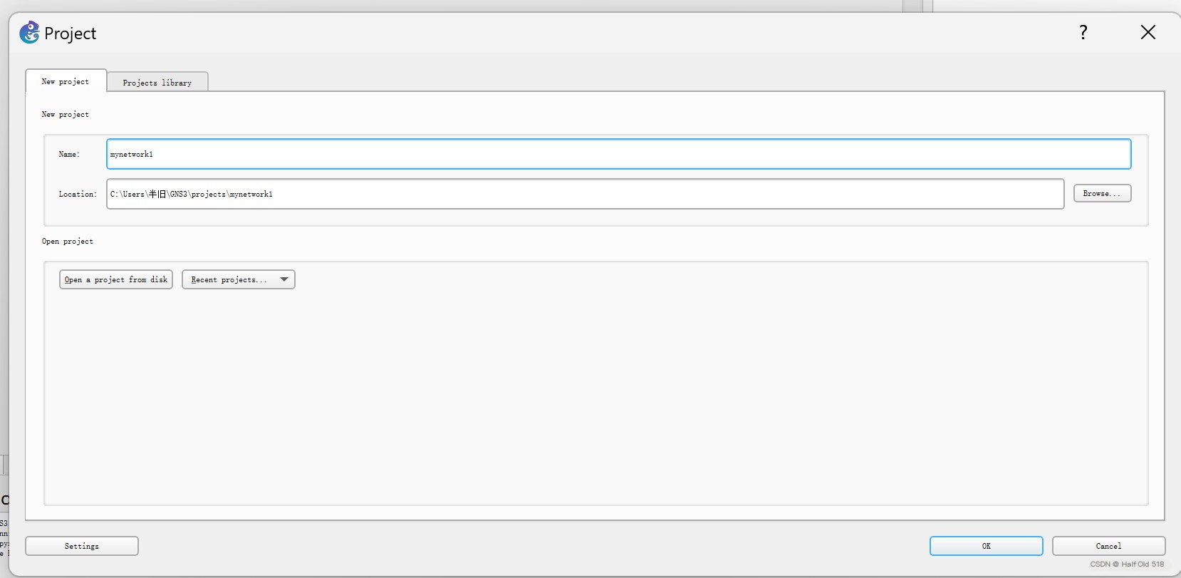The width and height of the screenshot is (1181, 578).
Task: Click the Open project group heading
Action: click(x=68, y=241)
